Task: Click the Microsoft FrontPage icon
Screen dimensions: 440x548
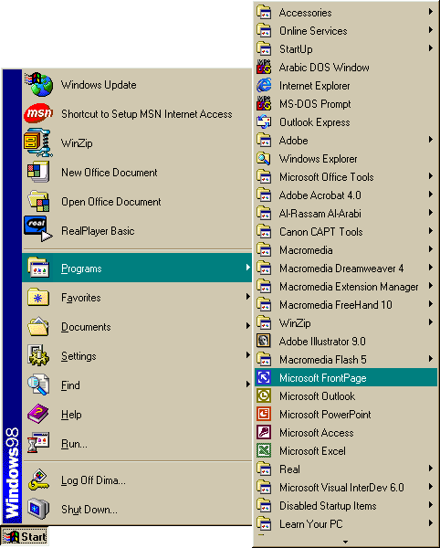Action: (264, 377)
